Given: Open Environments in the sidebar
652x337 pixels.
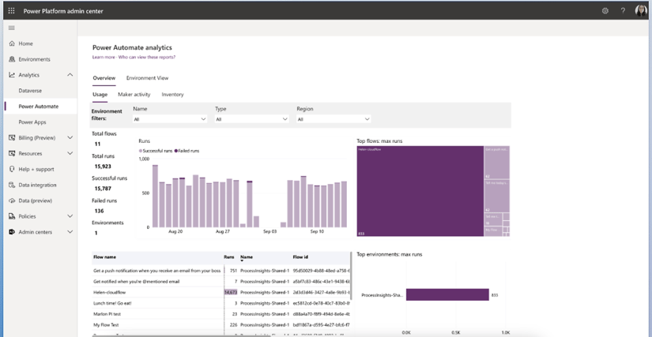Looking at the screenshot, I should tap(34, 59).
